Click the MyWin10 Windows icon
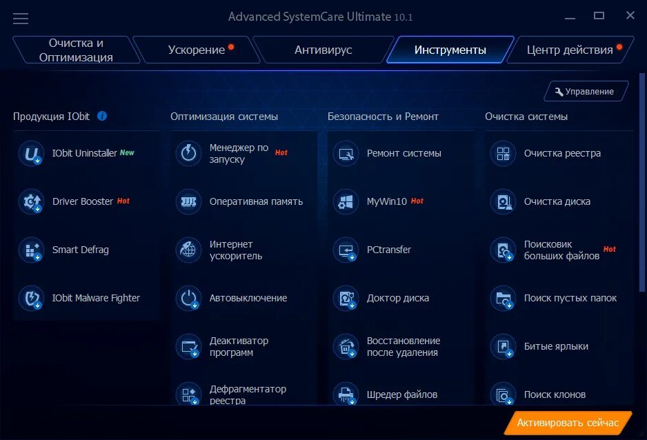 pos(346,201)
